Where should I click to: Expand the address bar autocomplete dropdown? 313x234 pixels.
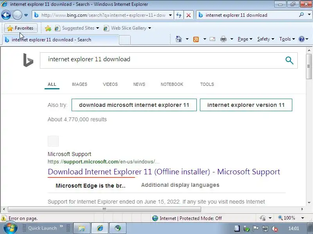click(x=170, y=15)
